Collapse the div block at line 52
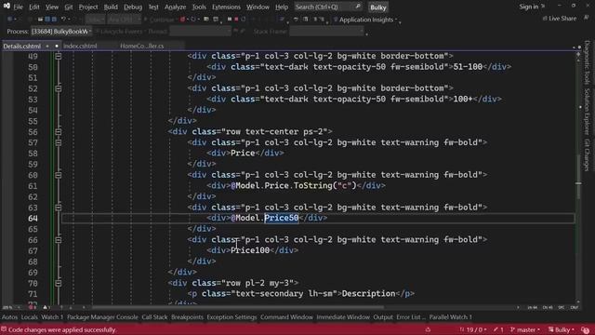The height and width of the screenshot is (335, 595). coord(58,88)
